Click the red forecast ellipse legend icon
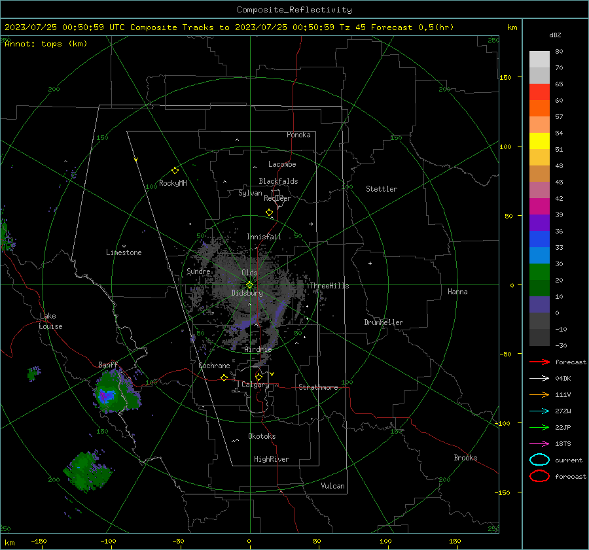This screenshot has height=550, width=589. (539, 476)
